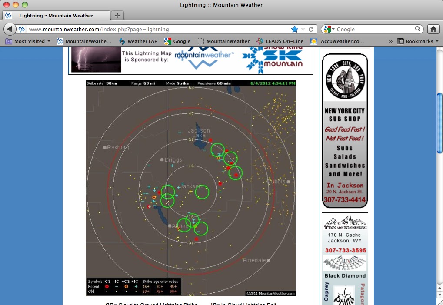Click the 307-733-3595 phone number
443x305 pixels.
coord(345,250)
